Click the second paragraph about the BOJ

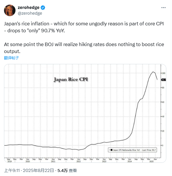click(x=84, y=48)
